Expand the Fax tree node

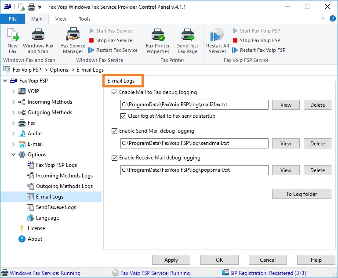[x=13, y=123]
